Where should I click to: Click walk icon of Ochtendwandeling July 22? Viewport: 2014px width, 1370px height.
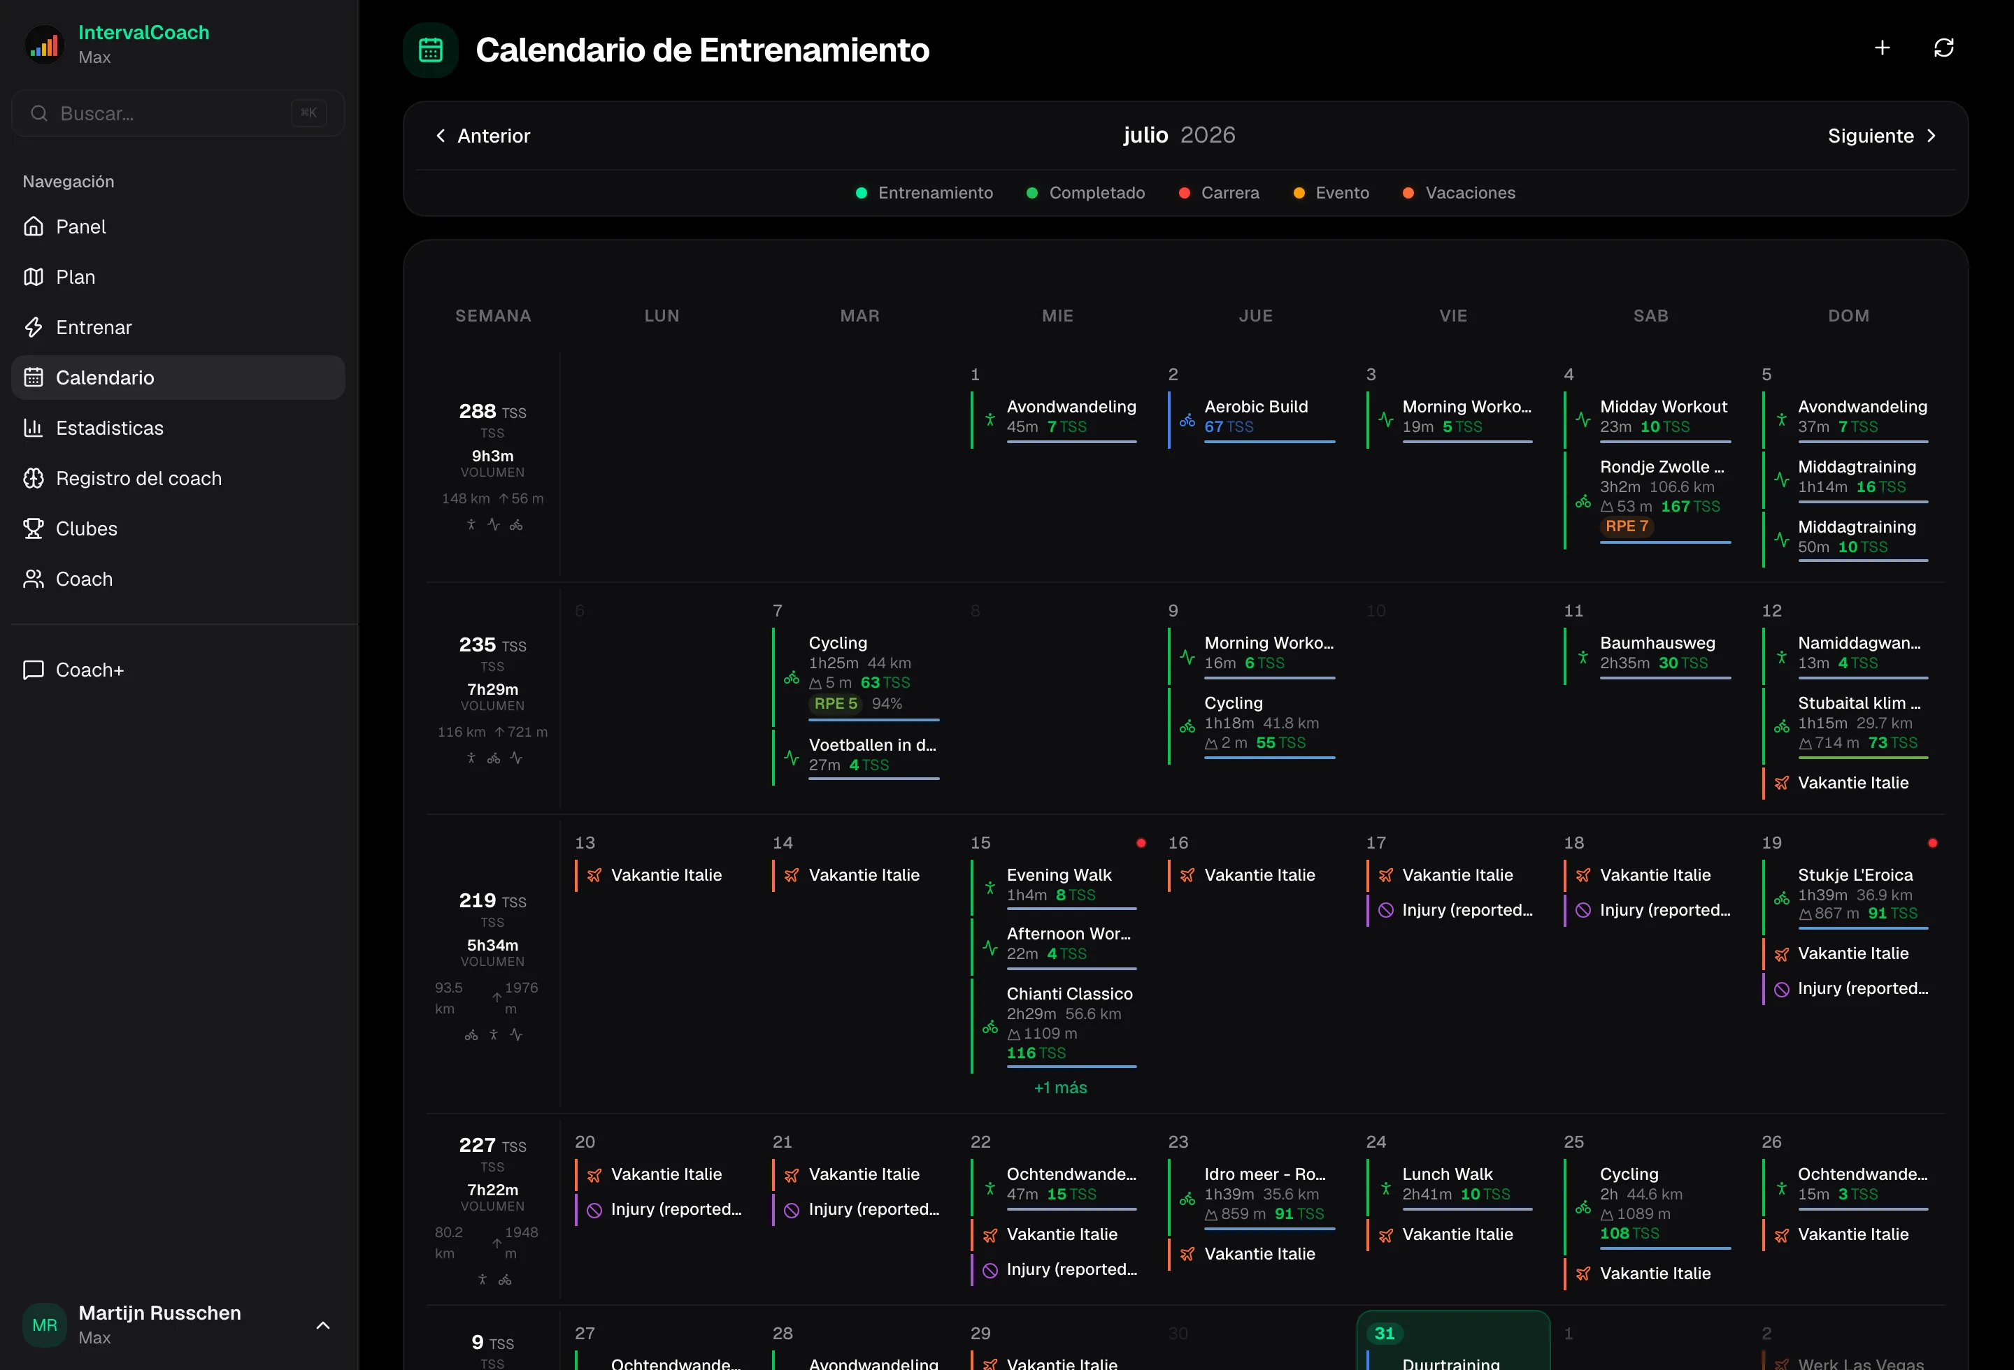990,1188
